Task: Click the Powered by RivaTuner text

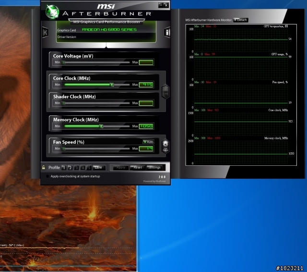Action: [x=154, y=181]
